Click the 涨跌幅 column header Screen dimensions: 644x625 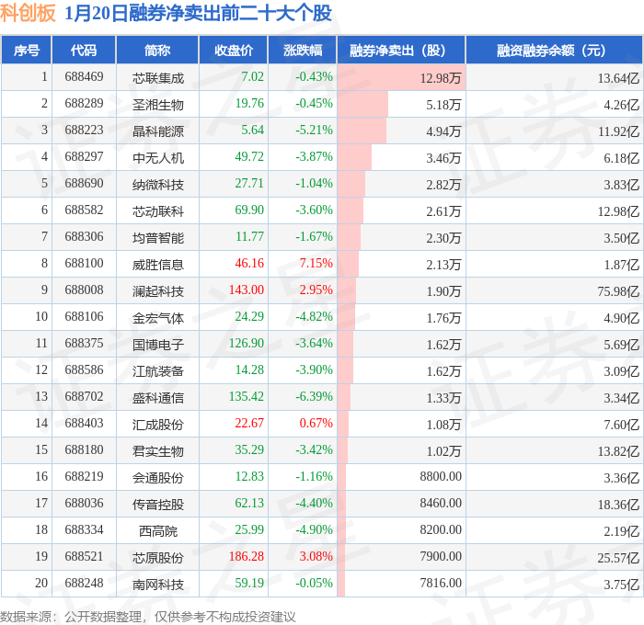pyautogui.click(x=303, y=50)
